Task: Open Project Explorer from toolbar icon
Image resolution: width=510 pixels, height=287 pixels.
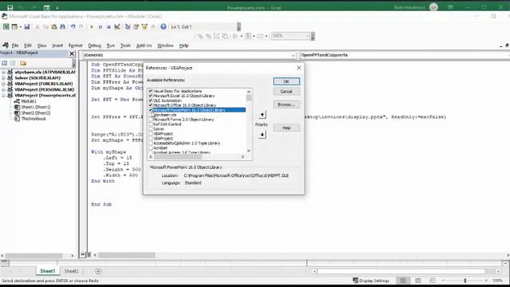Action: 127,26
